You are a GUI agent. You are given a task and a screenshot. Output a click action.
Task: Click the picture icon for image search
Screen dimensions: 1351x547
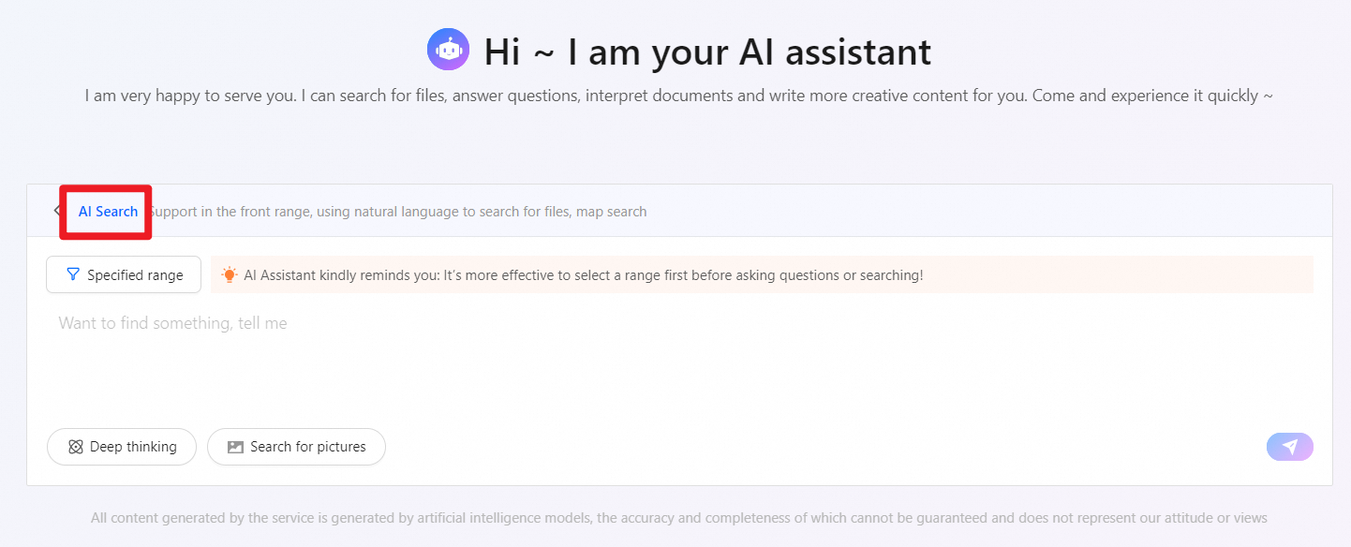pyautogui.click(x=235, y=447)
